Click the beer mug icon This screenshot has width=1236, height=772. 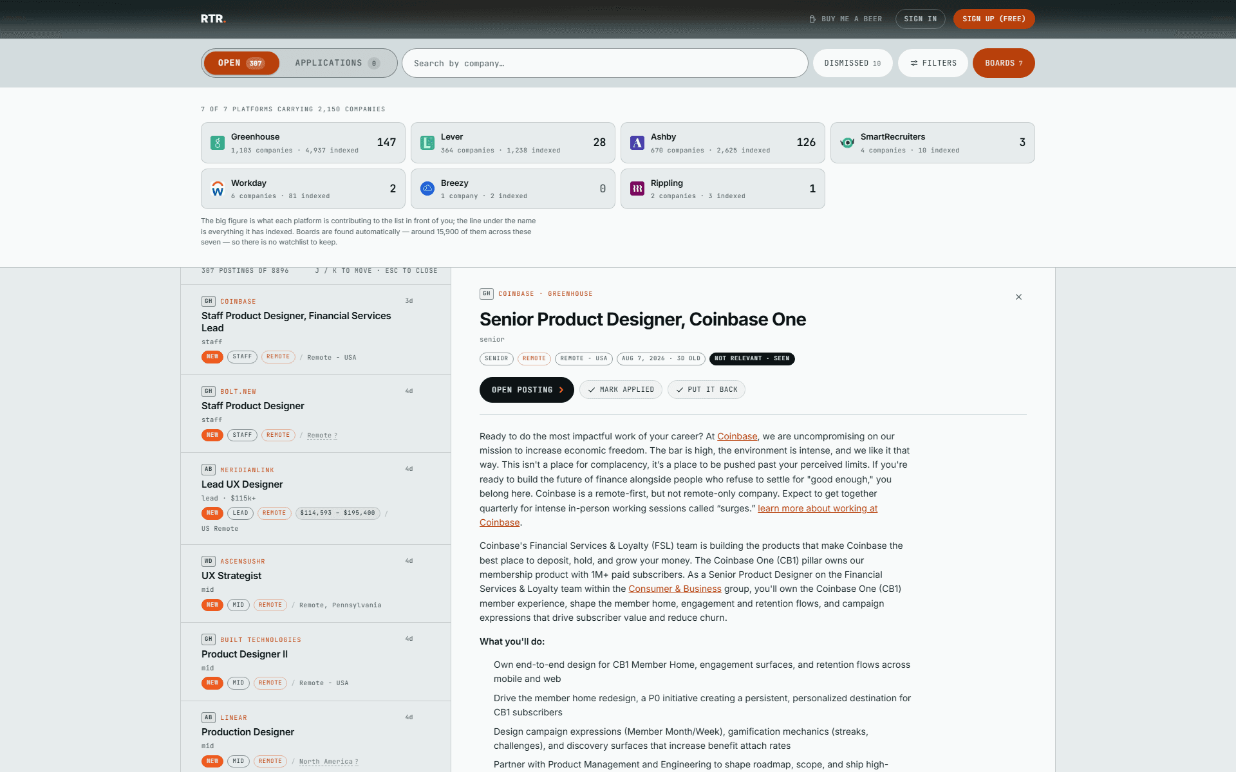[x=812, y=19]
